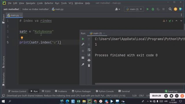The height and width of the screenshot is (104, 185).
Task: Open the VCS menu
Action: [71, 3]
